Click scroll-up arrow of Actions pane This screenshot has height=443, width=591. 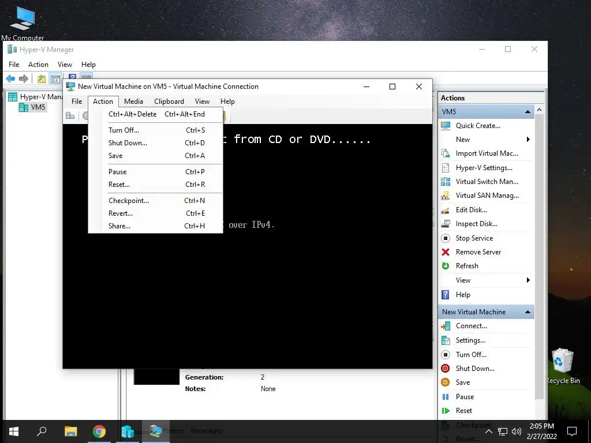point(540,110)
